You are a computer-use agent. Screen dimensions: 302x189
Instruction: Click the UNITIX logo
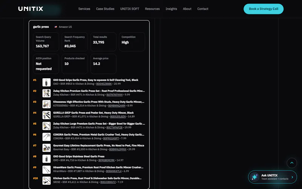31,9
